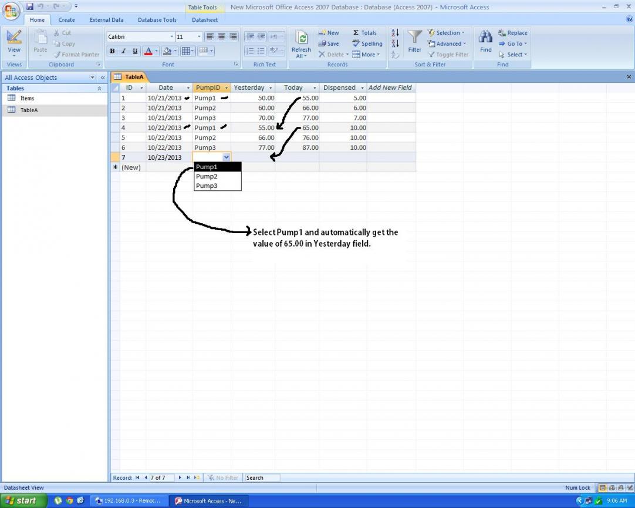Center align text
This screenshot has width=635, height=508.
221,36
